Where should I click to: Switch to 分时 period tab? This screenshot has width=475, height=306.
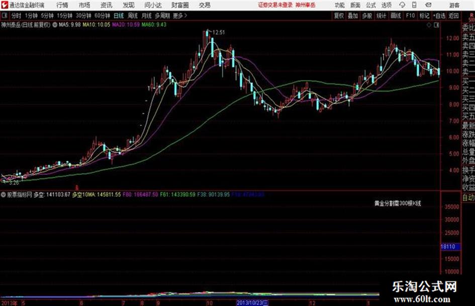pyautogui.click(x=16, y=16)
